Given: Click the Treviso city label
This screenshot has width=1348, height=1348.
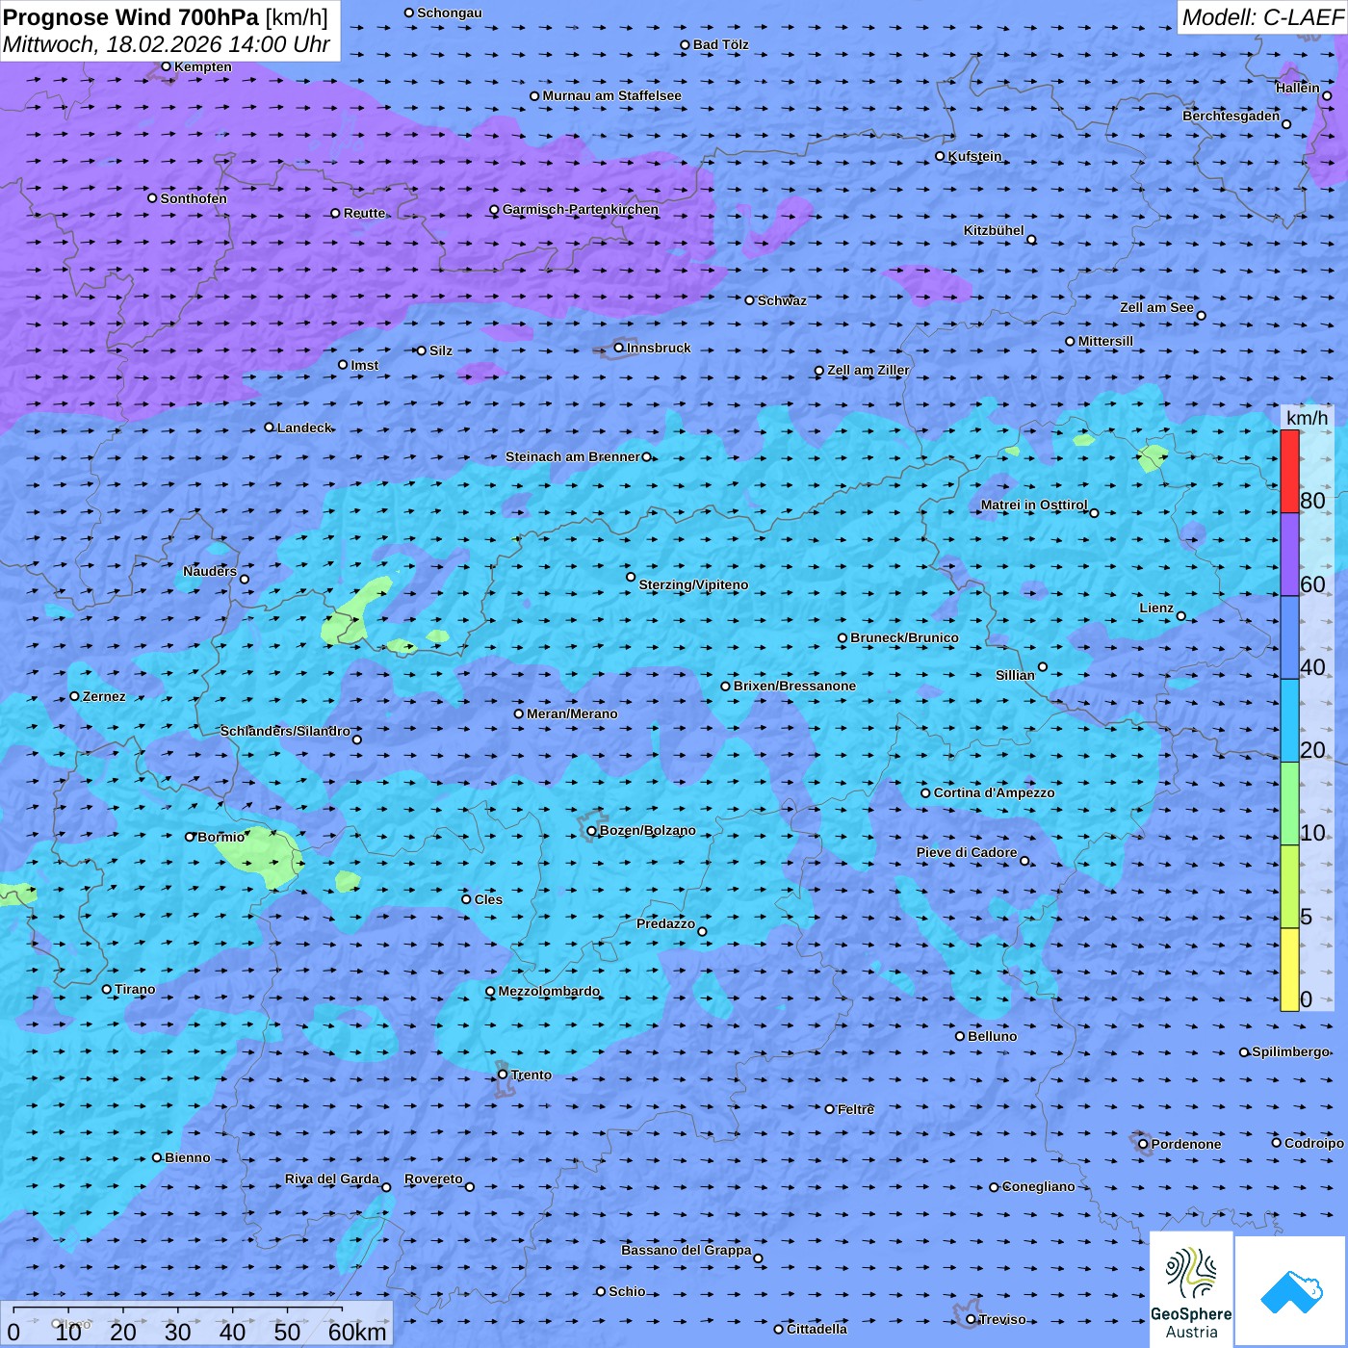Looking at the screenshot, I should 1002,1319.
